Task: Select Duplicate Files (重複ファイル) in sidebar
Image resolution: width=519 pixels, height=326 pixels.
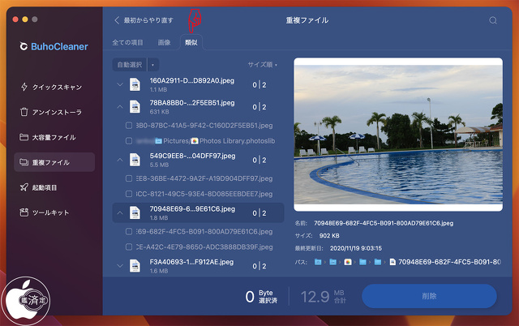Action: coord(54,162)
